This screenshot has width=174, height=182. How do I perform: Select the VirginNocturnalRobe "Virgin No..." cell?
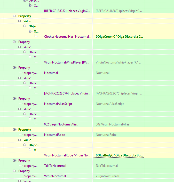pos(67,155)
